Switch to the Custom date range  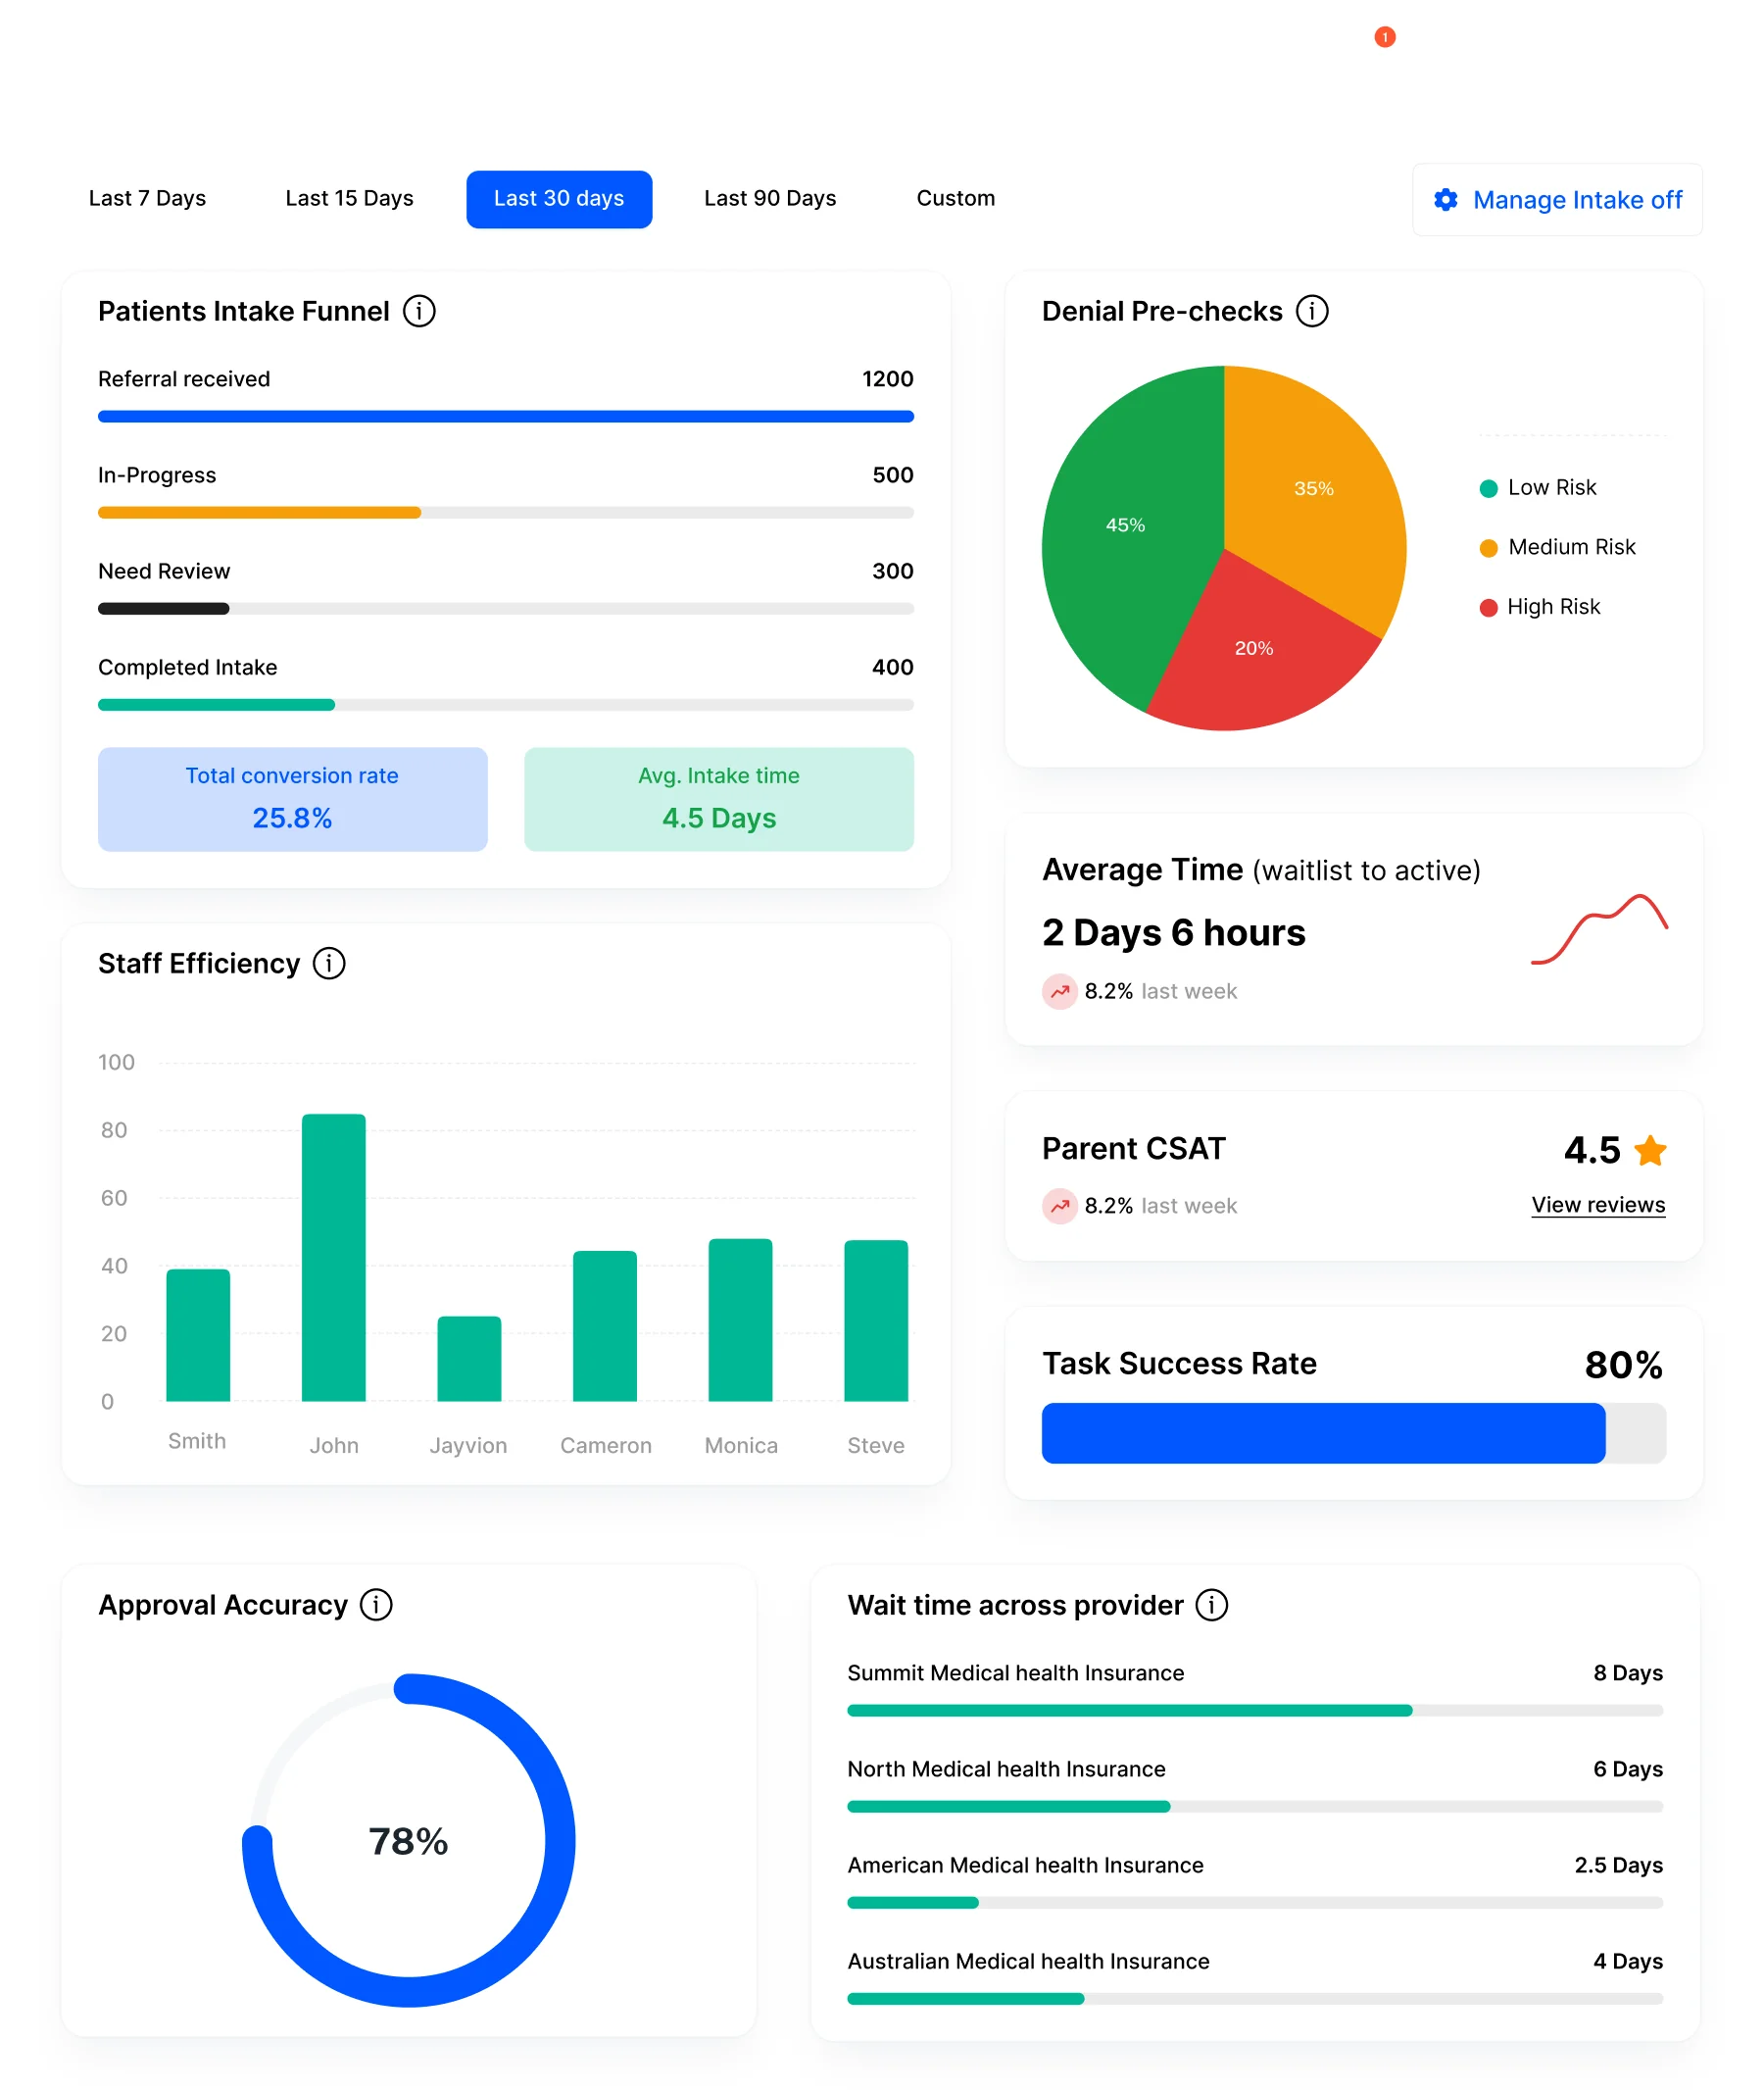tap(956, 198)
